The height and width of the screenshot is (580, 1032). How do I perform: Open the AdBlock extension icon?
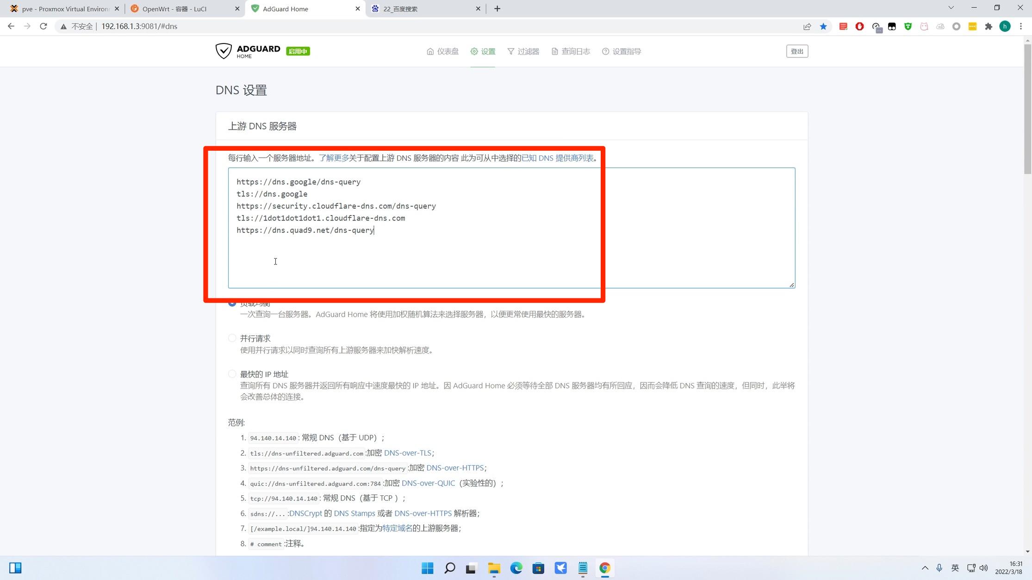(x=860, y=26)
